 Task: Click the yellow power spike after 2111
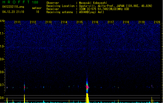(x=24, y=99)
